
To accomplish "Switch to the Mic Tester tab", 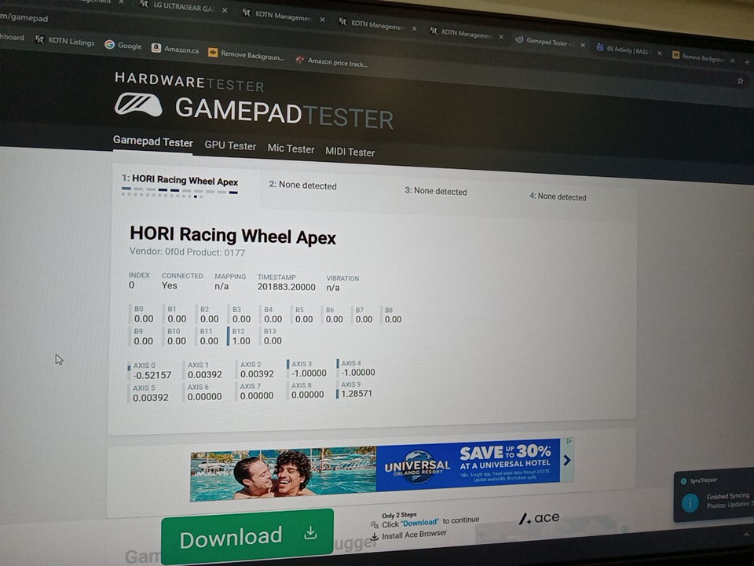I will (x=291, y=149).
